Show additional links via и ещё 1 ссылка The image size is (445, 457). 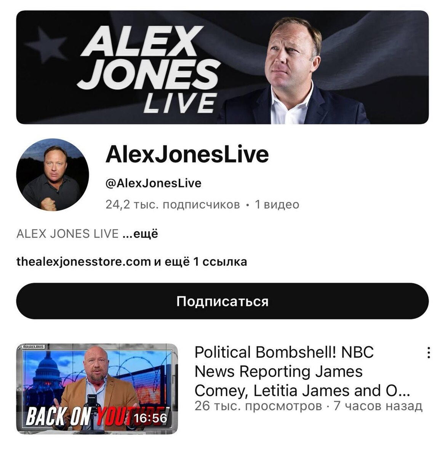pyautogui.click(x=200, y=262)
